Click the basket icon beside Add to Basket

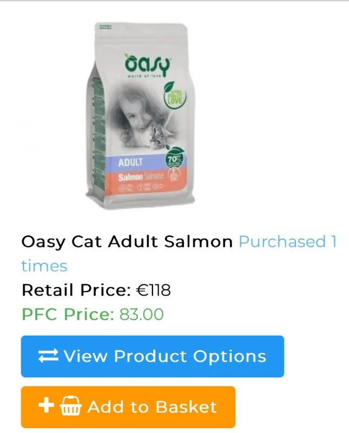[x=71, y=405]
